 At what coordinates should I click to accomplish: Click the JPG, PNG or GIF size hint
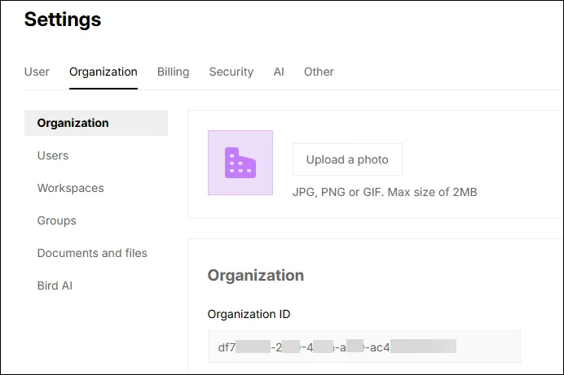(385, 192)
